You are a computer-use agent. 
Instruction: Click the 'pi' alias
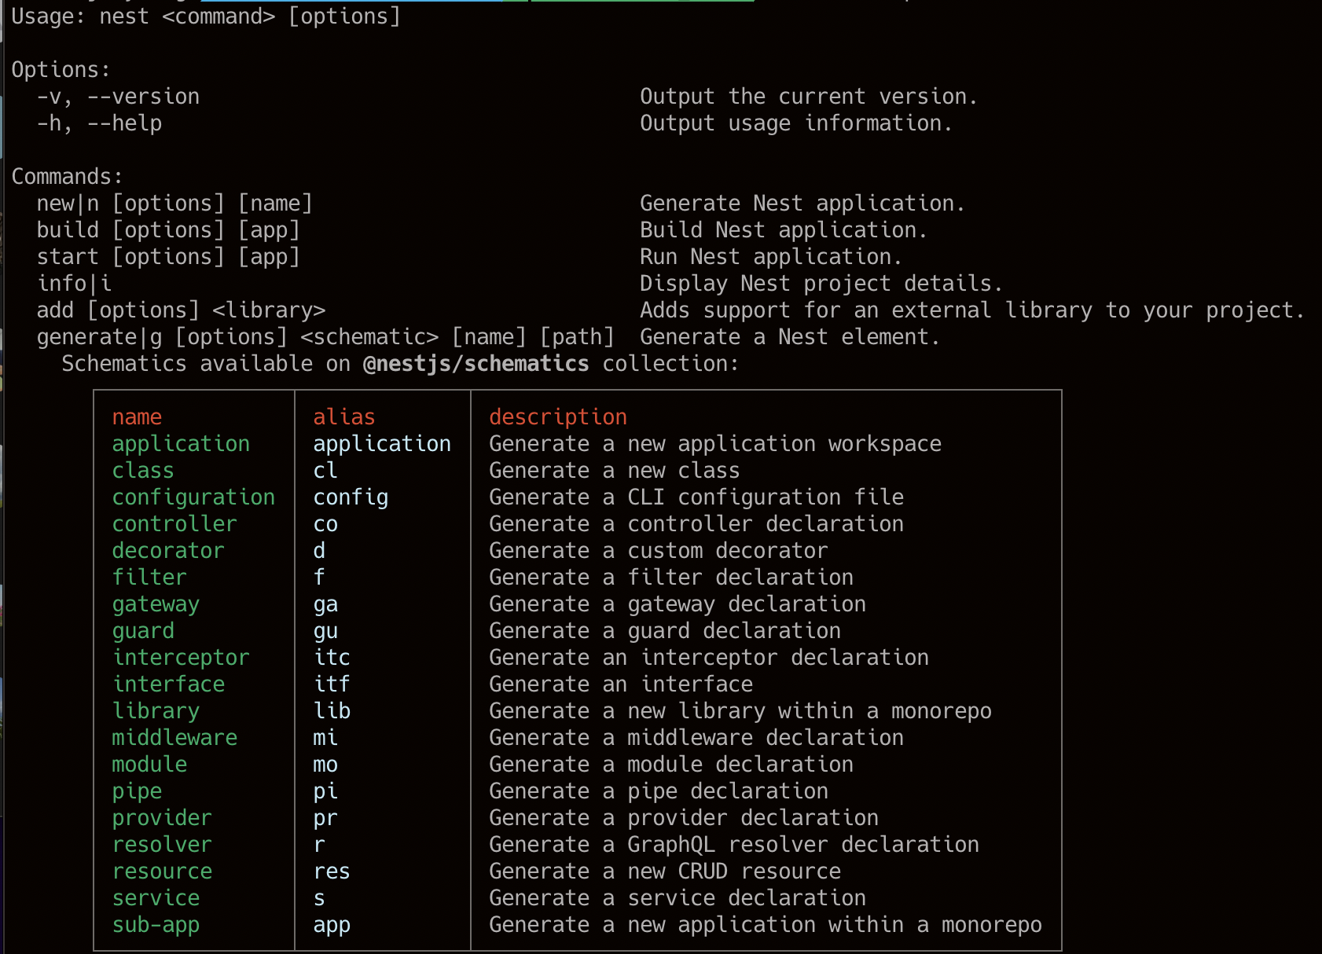click(x=325, y=791)
